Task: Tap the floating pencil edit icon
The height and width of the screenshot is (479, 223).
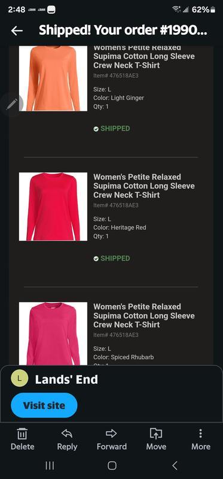Action: (12, 104)
